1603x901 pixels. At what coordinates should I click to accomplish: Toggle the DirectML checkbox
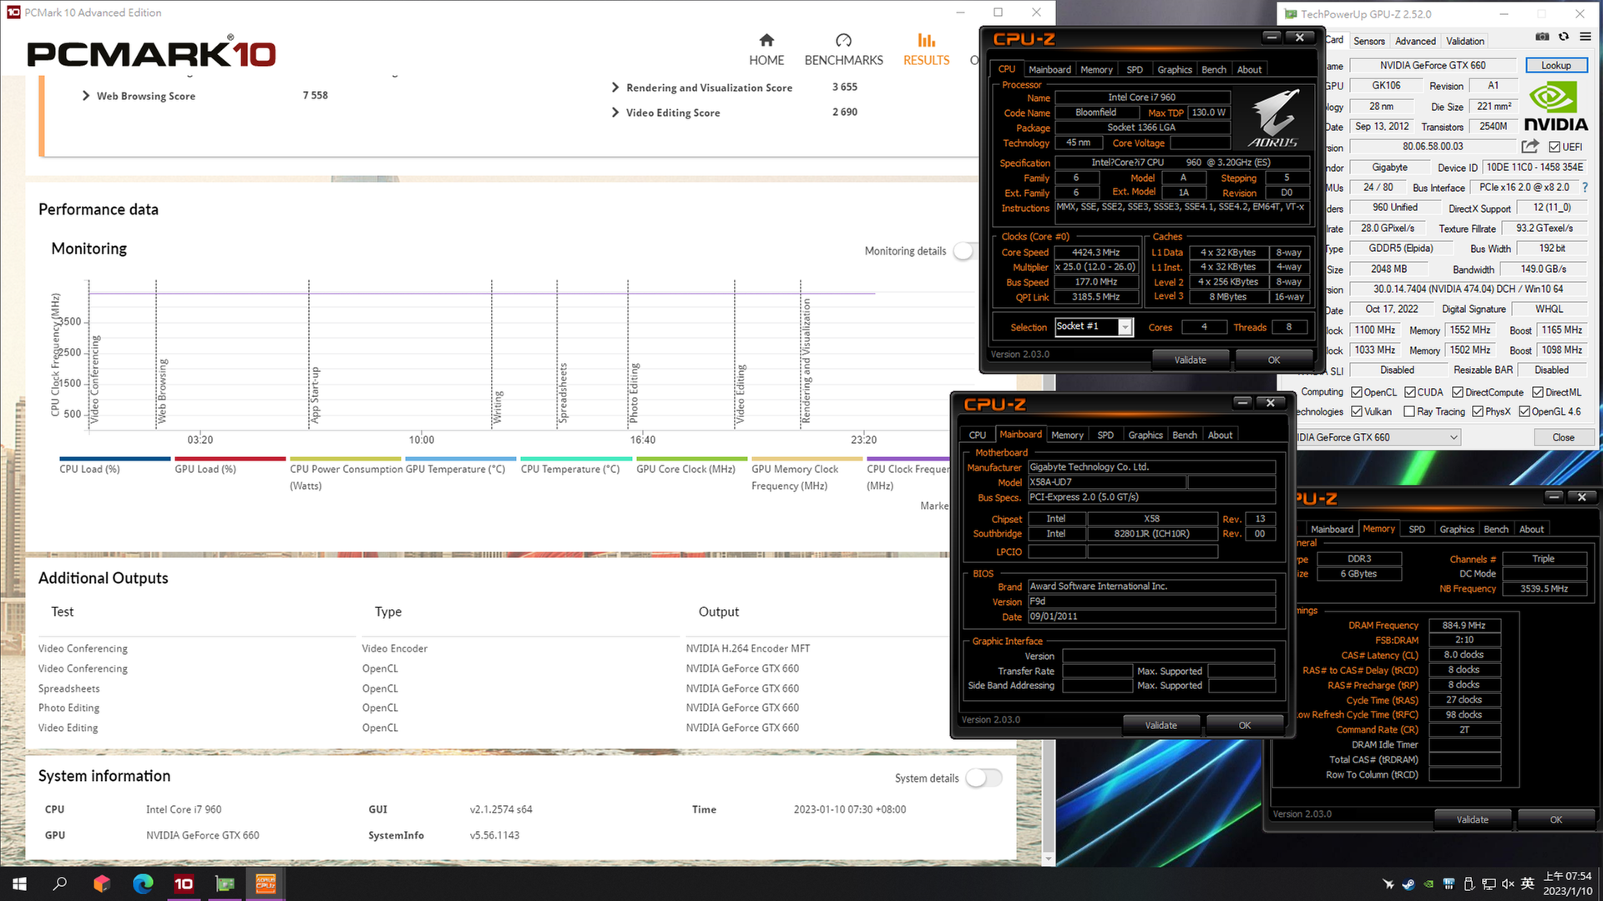(x=1538, y=392)
